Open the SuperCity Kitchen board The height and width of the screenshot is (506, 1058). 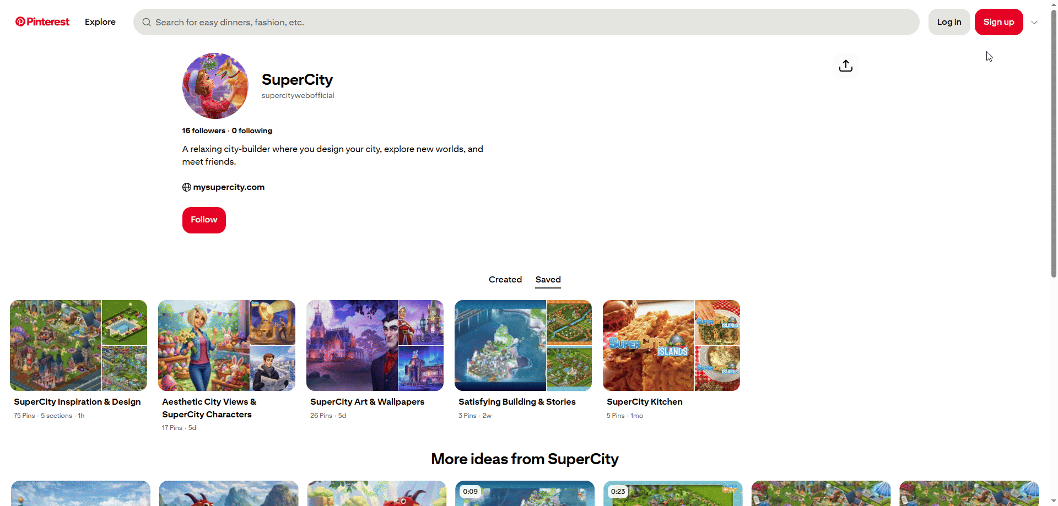(x=671, y=346)
